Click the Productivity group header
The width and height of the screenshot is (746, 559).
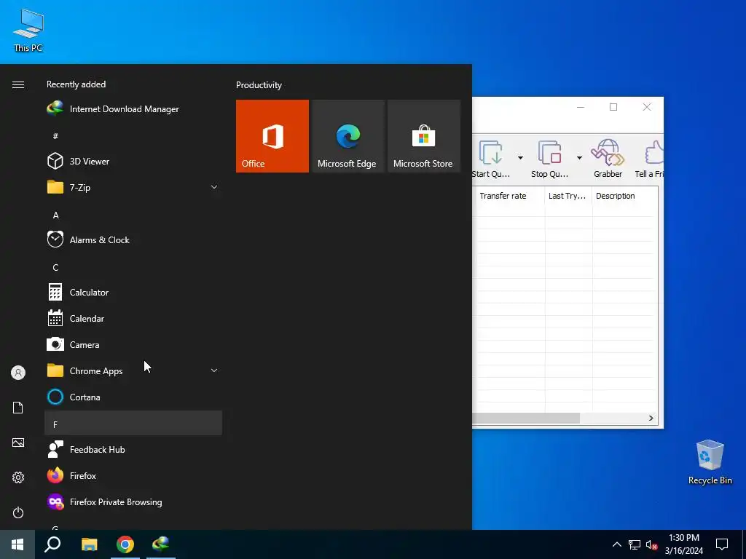pyautogui.click(x=259, y=85)
